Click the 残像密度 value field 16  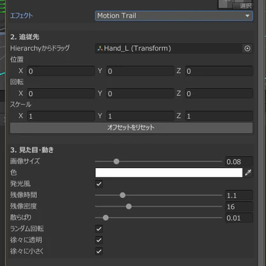coord(239,207)
